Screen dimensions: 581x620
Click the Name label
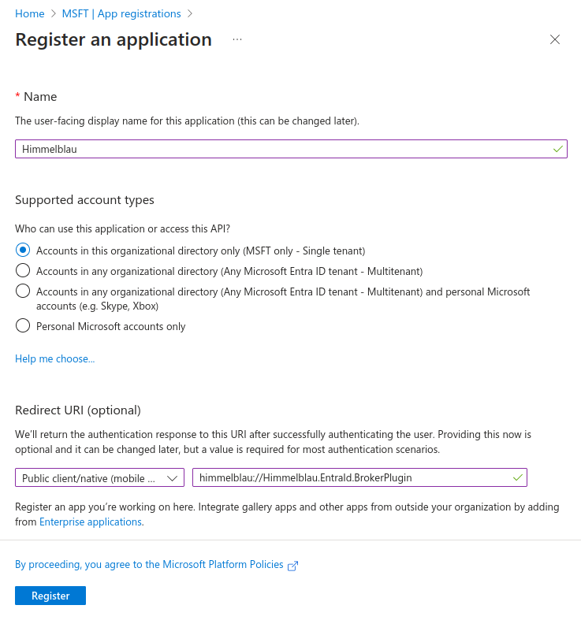pyautogui.click(x=40, y=97)
